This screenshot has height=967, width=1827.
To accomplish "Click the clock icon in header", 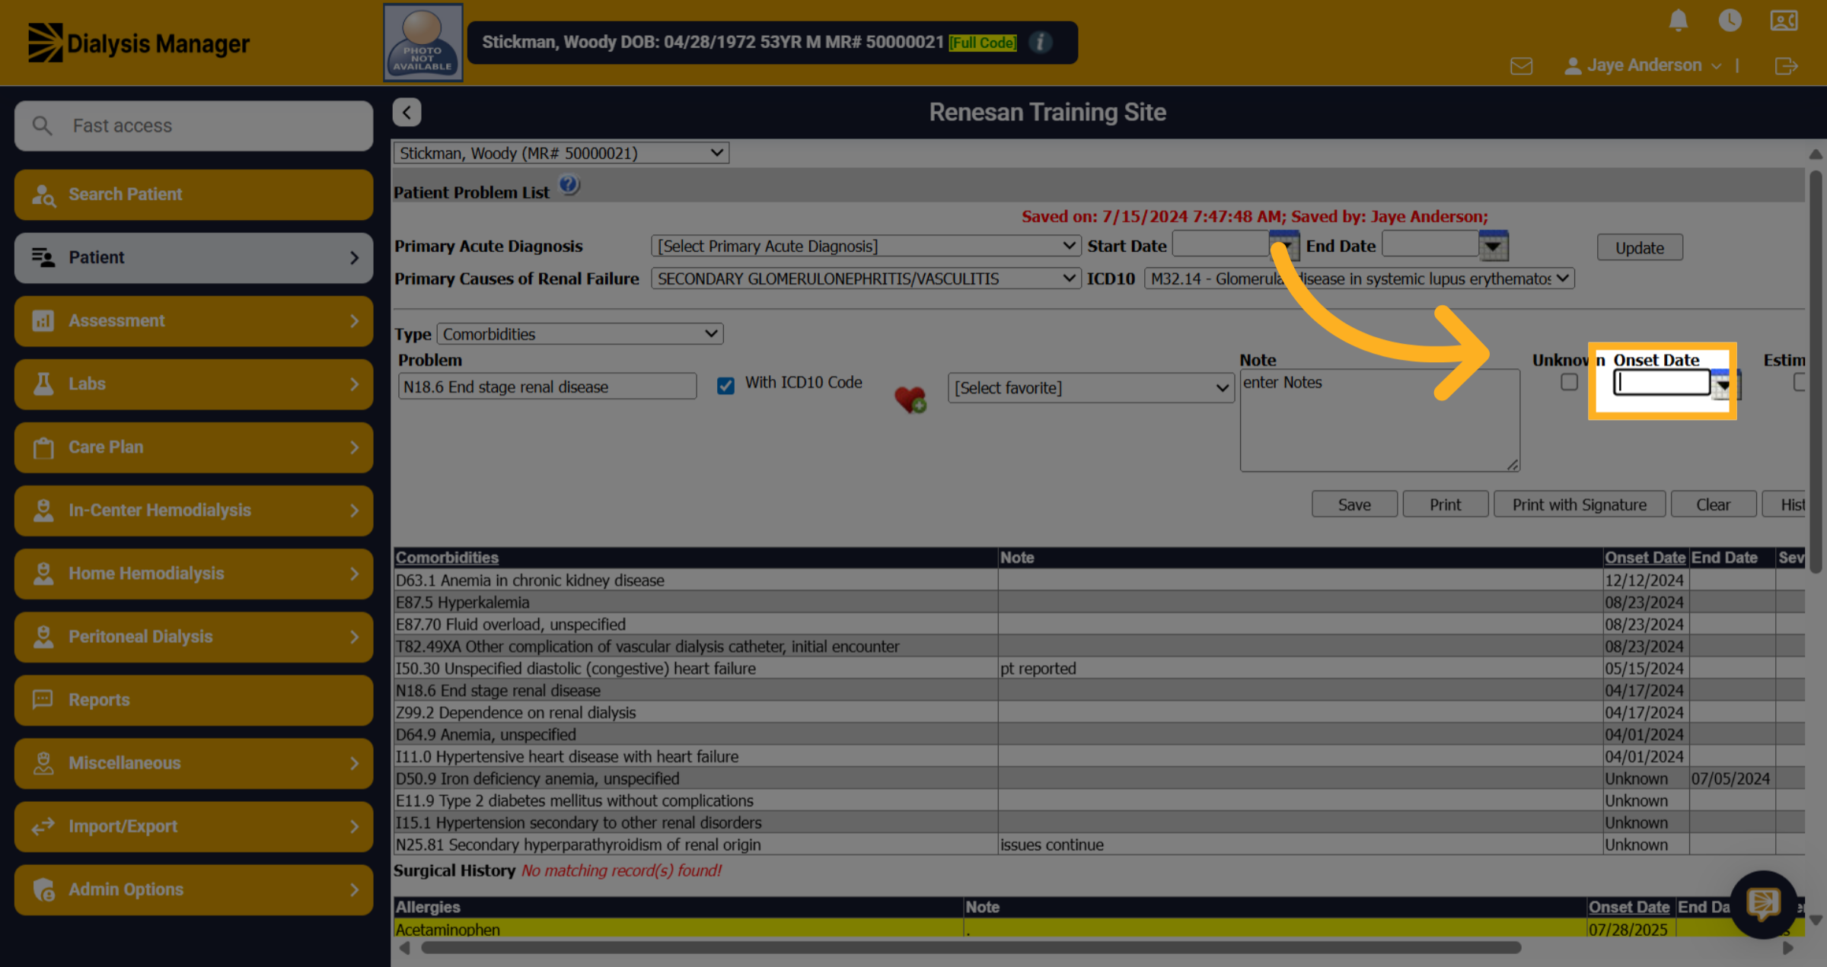I will click(x=1730, y=21).
